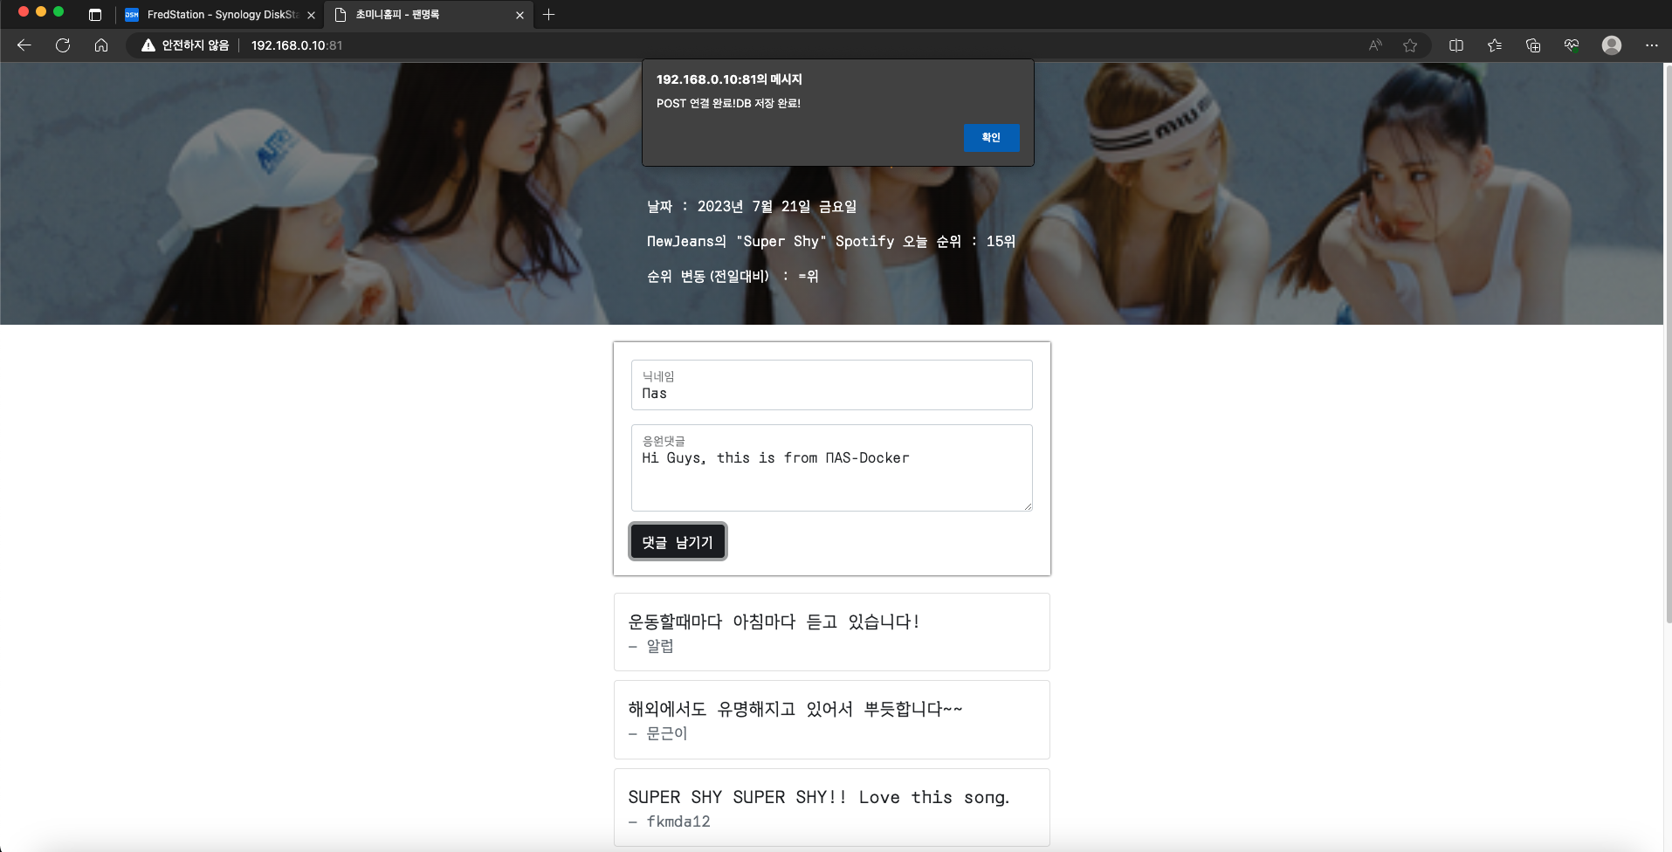
Task: Switch to the 초미니홈피 팬명록 tab
Action: click(x=430, y=15)
